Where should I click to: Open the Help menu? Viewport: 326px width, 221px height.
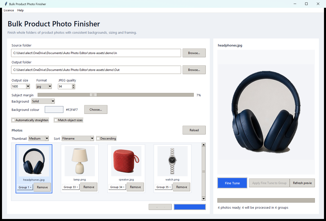point(20,10)
